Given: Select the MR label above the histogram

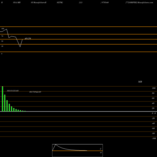Looking at the screenshot, I should coord(140,82).
